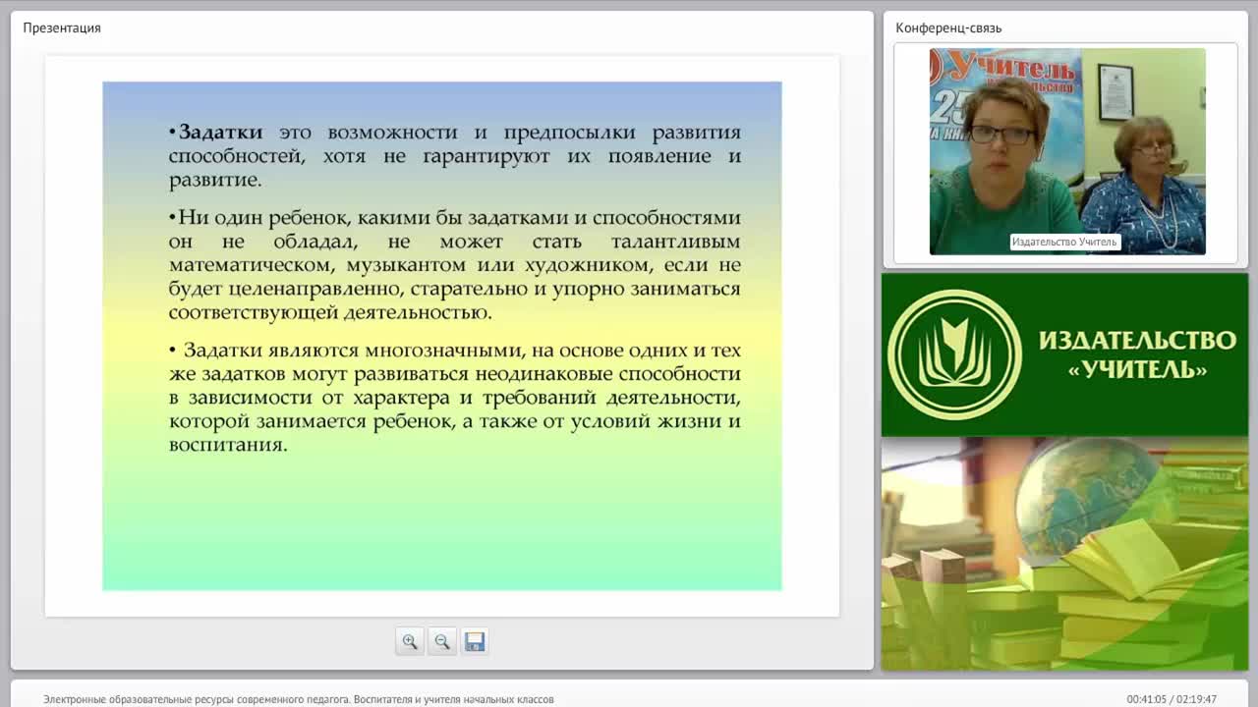1258x707 pixels.
Task: Click the slide paragraph starting with Ни один ребенок
Action: coord(455,265)
